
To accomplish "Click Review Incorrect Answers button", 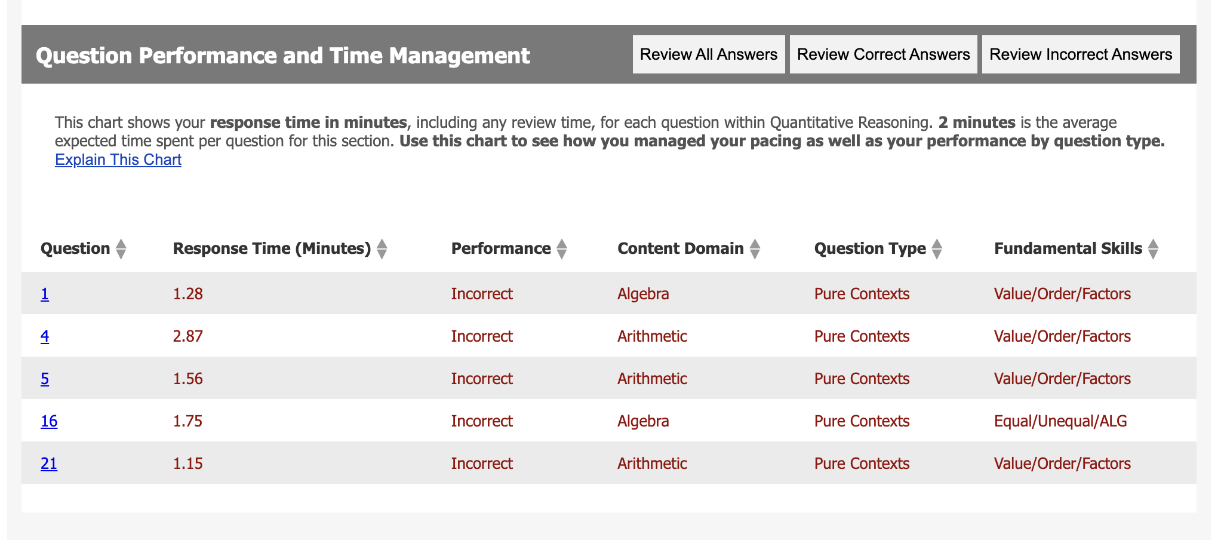I will click(x=1081, y=54).
